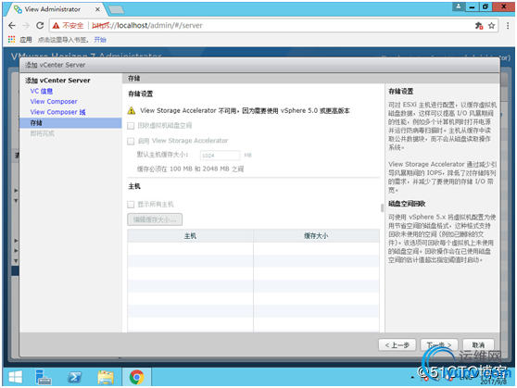Click the browser forward arrow
This screenshot has height=388, width=517.
pos(26,25)
